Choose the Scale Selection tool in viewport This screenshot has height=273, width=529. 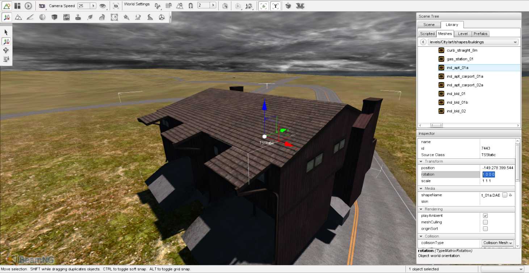[x=6, y=59]
